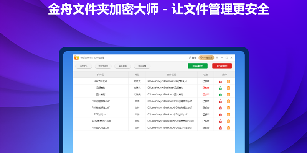Click the path ending in \视频素材
The height and width of the screenshot is (153, 307).
click(165, 88)
